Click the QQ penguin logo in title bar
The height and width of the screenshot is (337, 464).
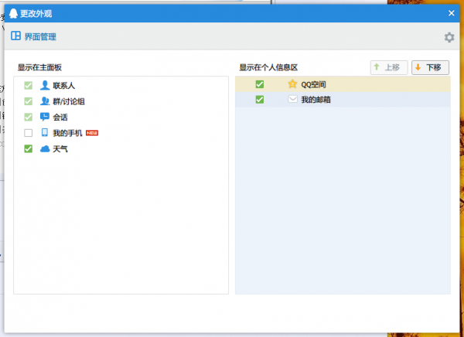[x=13, y=12]
